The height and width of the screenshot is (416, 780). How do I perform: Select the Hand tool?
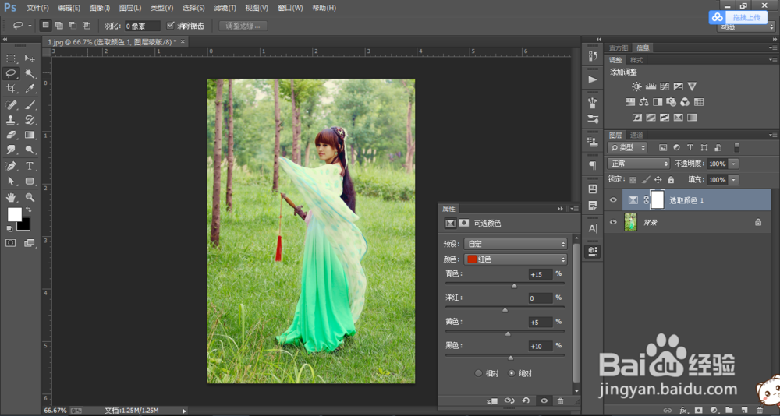[x=11, y=197]
